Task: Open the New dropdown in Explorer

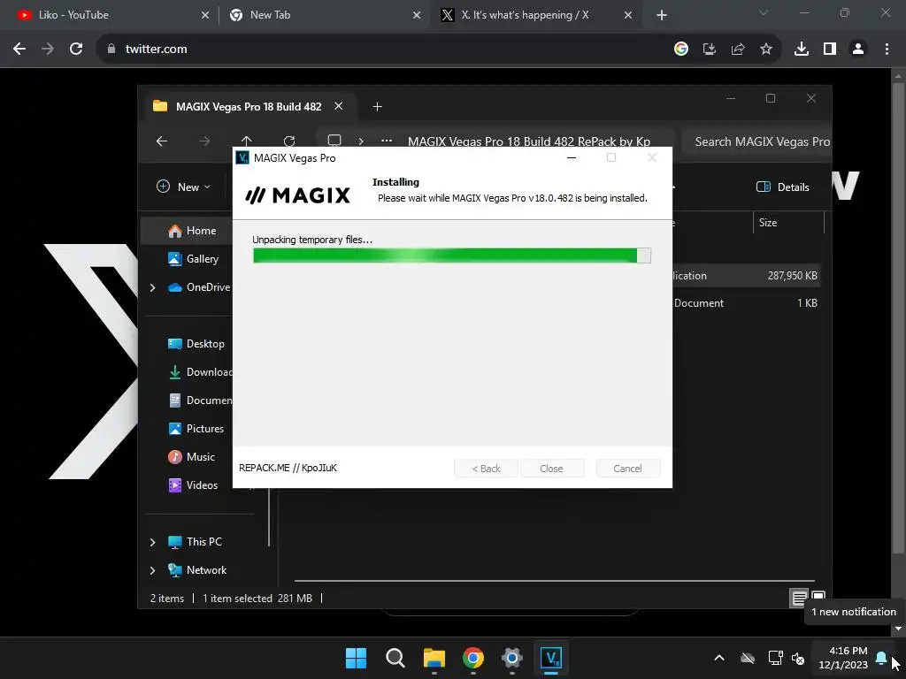Action: pyautogui.click(x=184, y=187)
